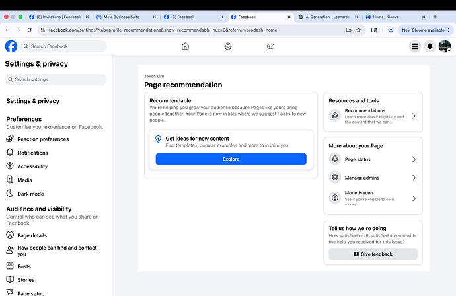This screenshot has height=296, width=456.
Task: View site information icon in address bar
Action: tap(43, 30)
